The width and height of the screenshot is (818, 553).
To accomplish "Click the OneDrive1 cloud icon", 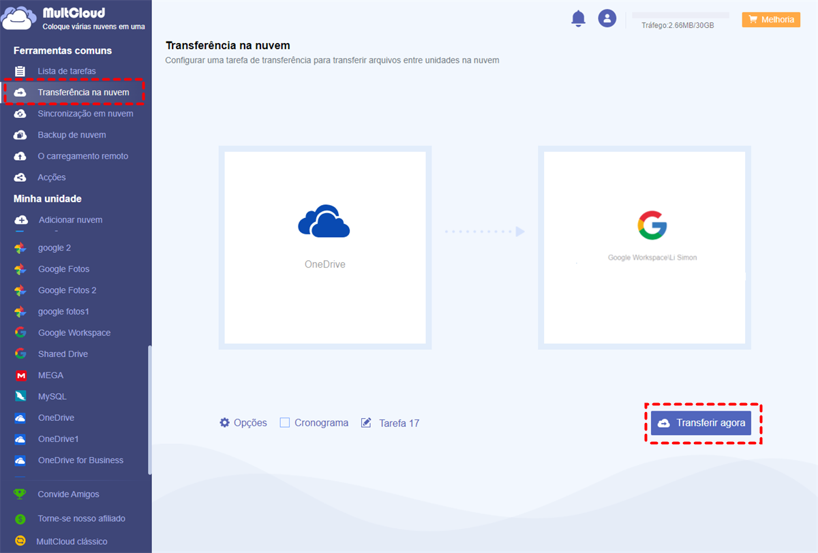I will tap(20, 439).
